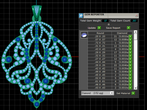Click green arrow for .32 X .32 row
This screenshot has width=147, height=110.
pyautogui.click(x=130, y=56)
